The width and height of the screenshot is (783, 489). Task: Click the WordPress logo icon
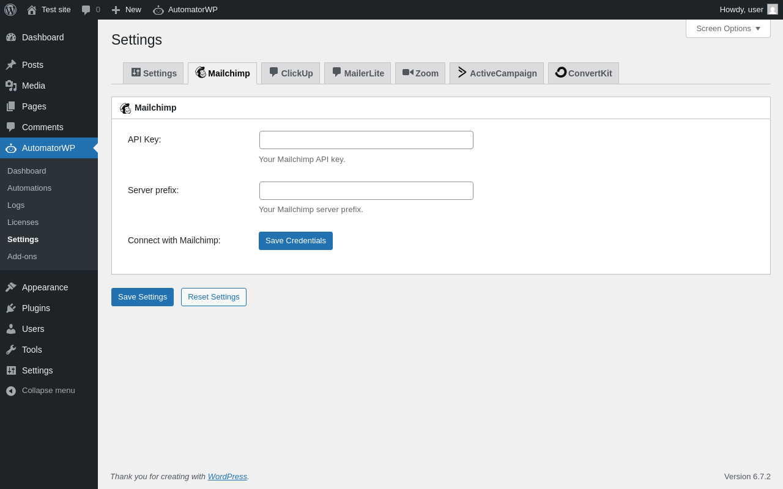click(10, 10)
